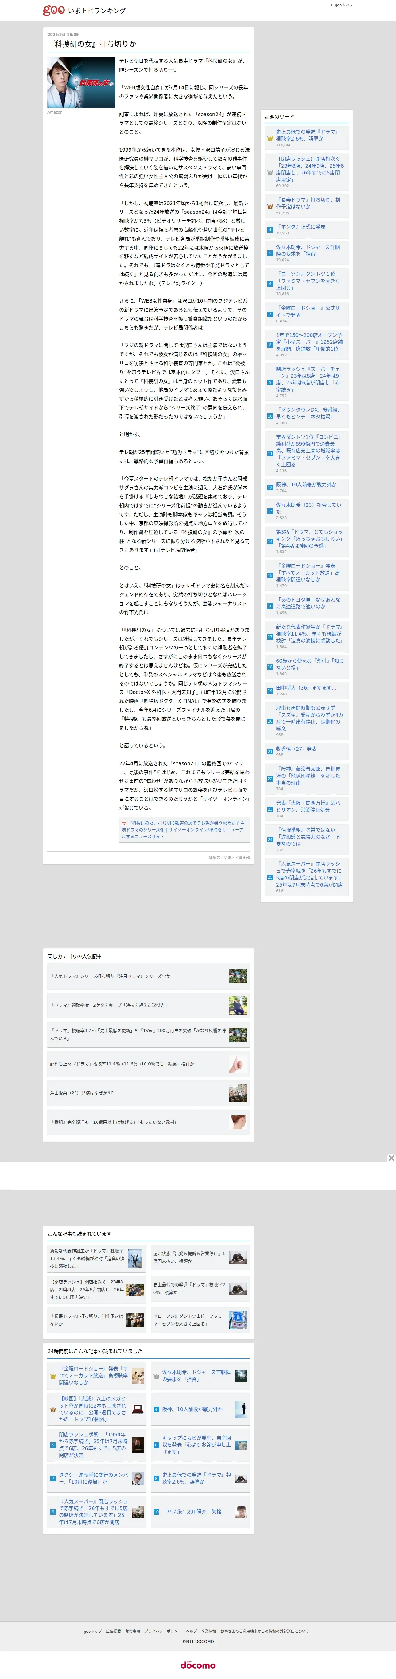Open the gooトップ link at top right
This screenshot has height=1679, width=396.
[x=343, y=5]
